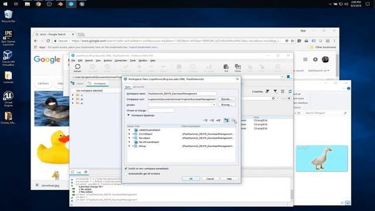Open the Connection menu in P4V
The width and height of the screenshot is (375, 211).
[121, 60]
